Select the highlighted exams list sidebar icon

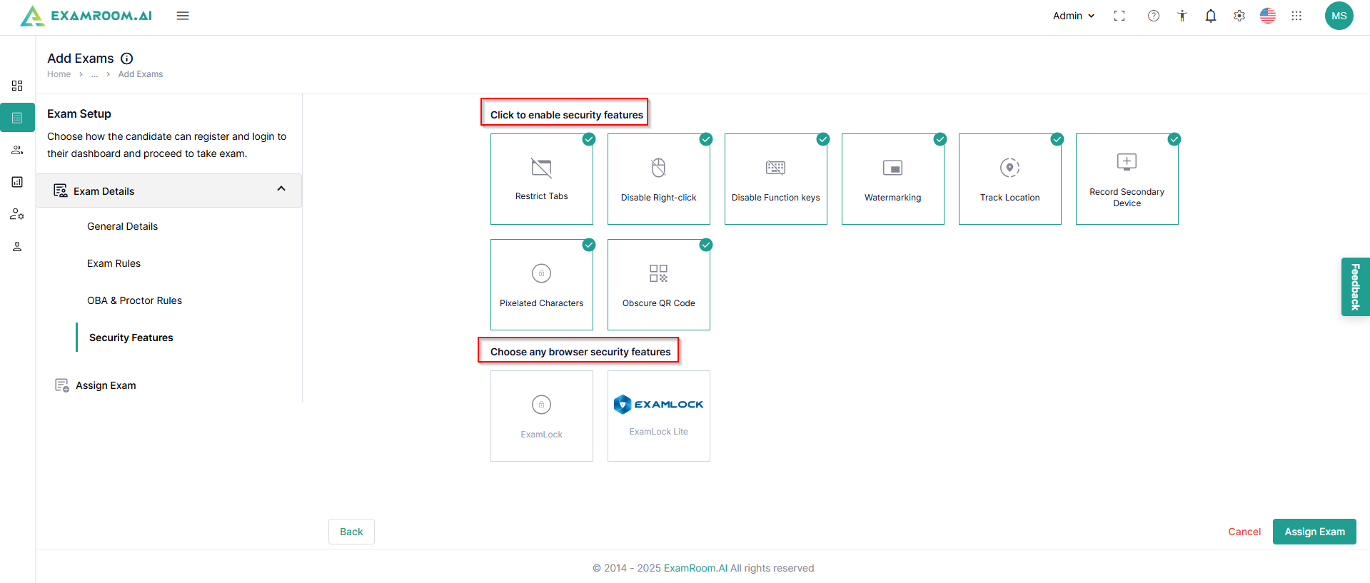point(17,118)
